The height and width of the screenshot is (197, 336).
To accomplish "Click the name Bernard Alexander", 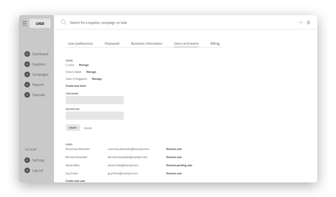I will coord(77,157).
